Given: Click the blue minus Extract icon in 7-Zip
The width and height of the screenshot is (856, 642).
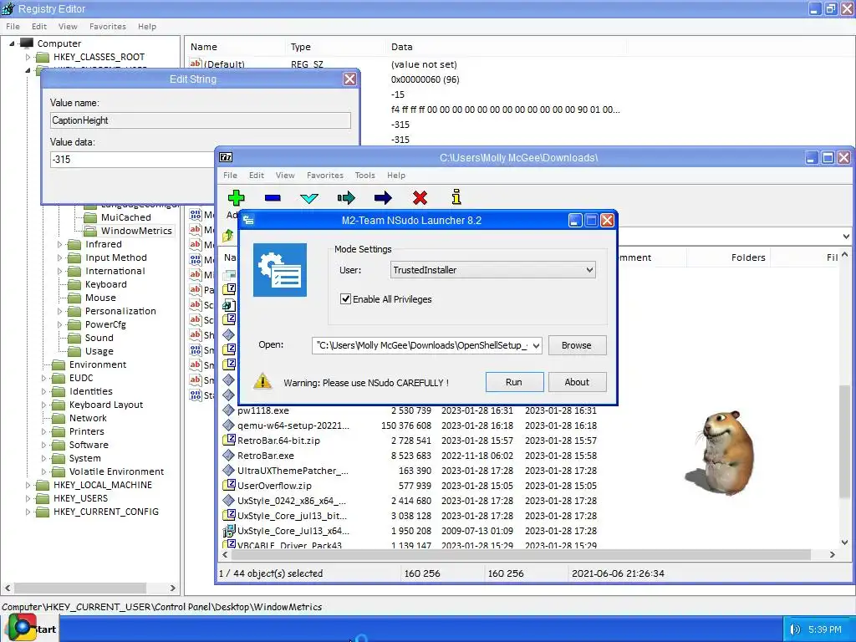Looking at the screenshot, I should (x=273, y=197).
